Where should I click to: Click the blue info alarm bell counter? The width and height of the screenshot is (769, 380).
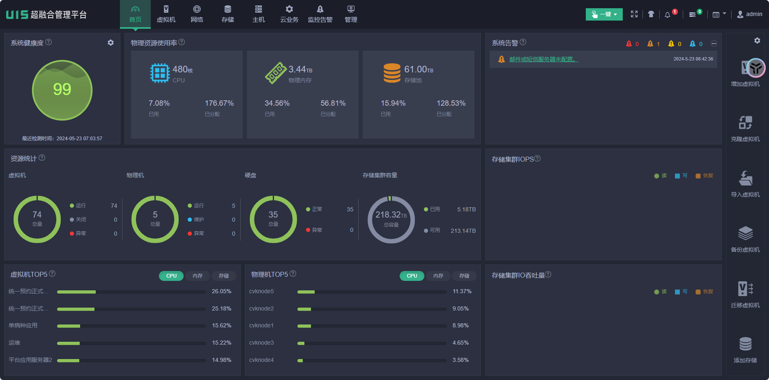tap(696, 44)
